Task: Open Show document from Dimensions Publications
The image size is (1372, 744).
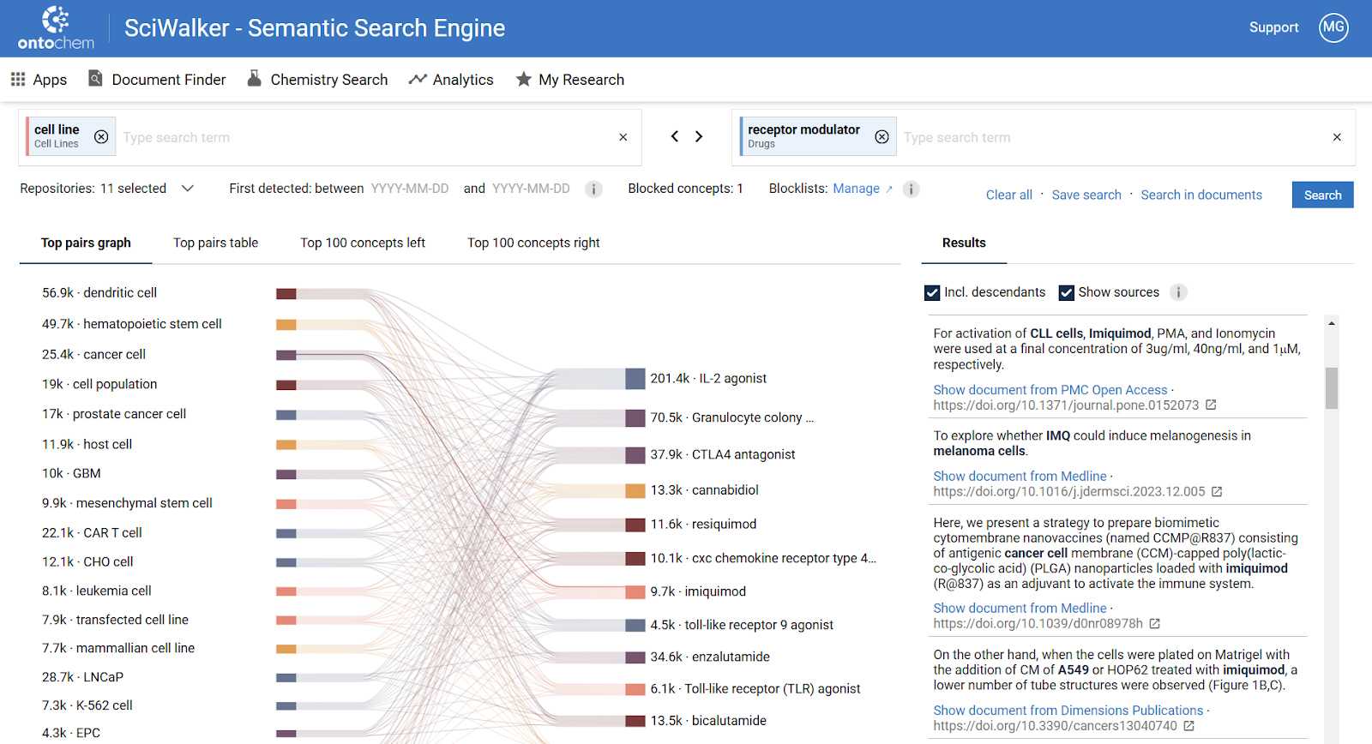Action: (1068, 710)
